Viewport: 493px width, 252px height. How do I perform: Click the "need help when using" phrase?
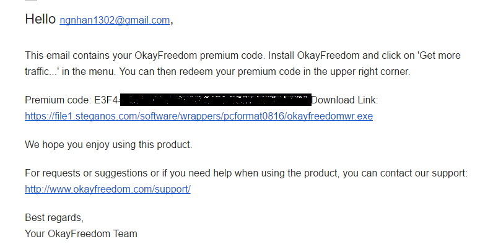click(x=246, y=173)
